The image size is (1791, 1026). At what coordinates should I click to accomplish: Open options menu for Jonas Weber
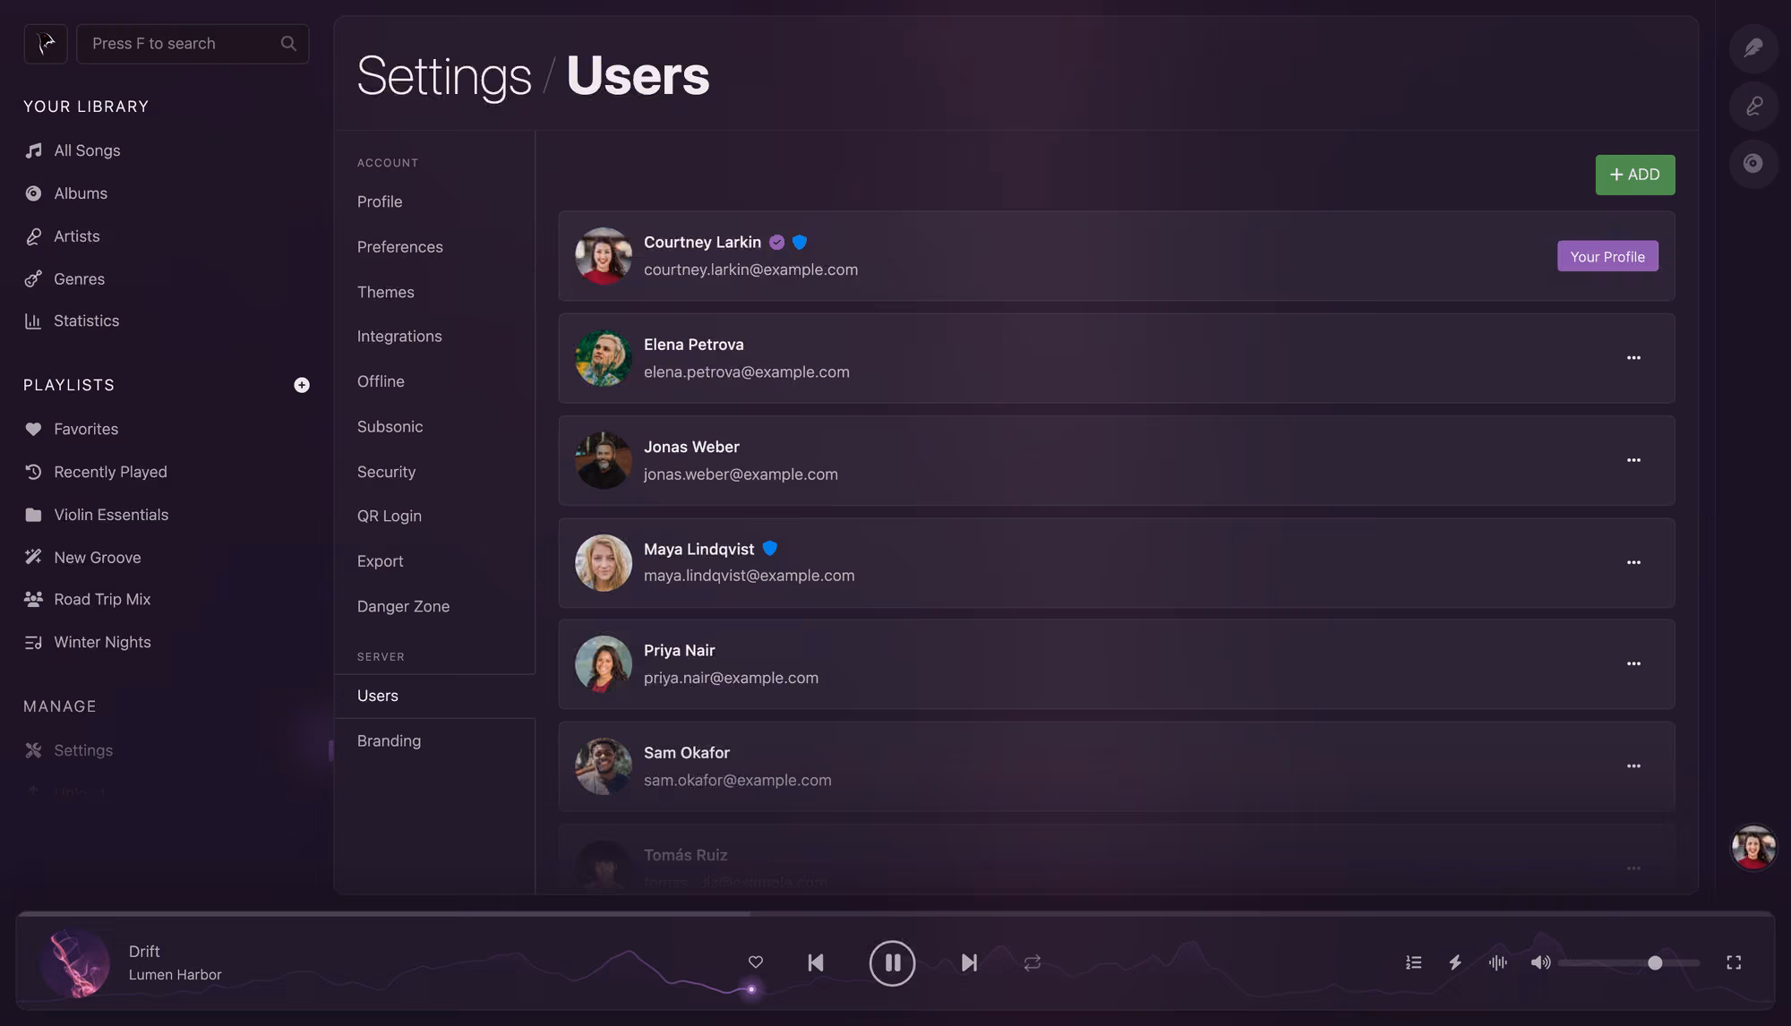(x=1633, y=460)
